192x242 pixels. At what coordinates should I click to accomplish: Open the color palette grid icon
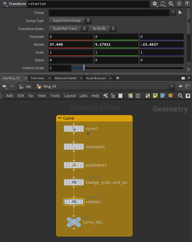(x=130, y=96)
